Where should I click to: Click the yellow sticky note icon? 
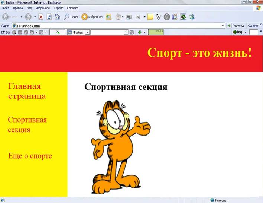pyautogui.click(x=150, y=17)
